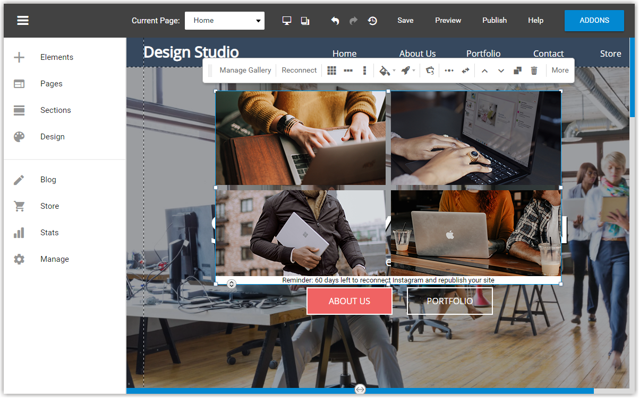
Task: Redo the last action
Action: click(353, 21)
